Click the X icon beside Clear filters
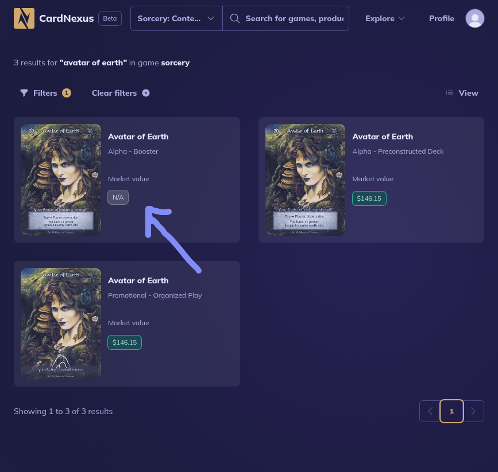498x472 pixels. (x=146, y=93)
